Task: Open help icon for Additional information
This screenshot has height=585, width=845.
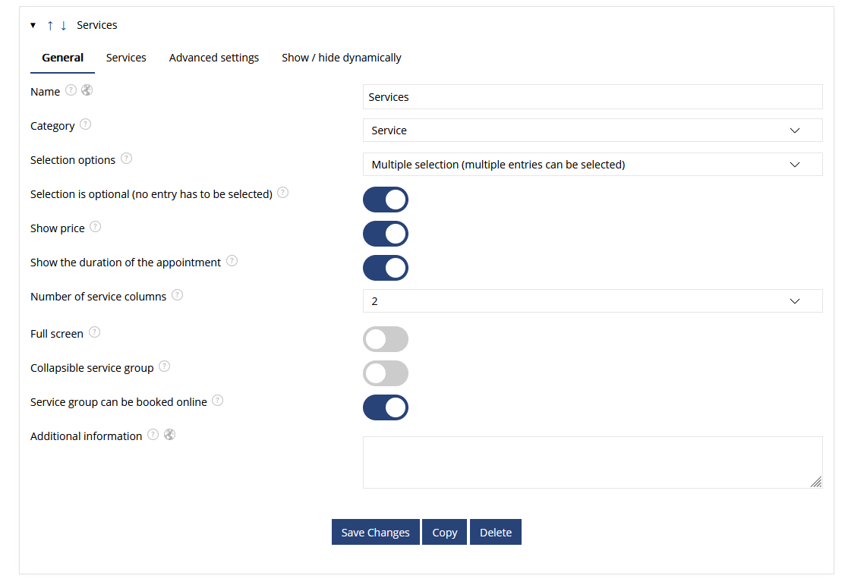Action: click(153, 434)
